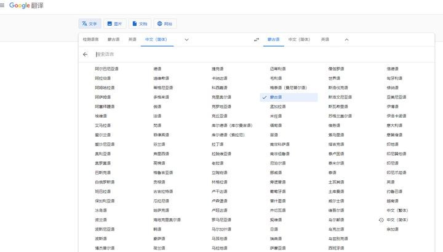
Task: Expand the source language dropdown chevron
Action: [x=186, y=40]
